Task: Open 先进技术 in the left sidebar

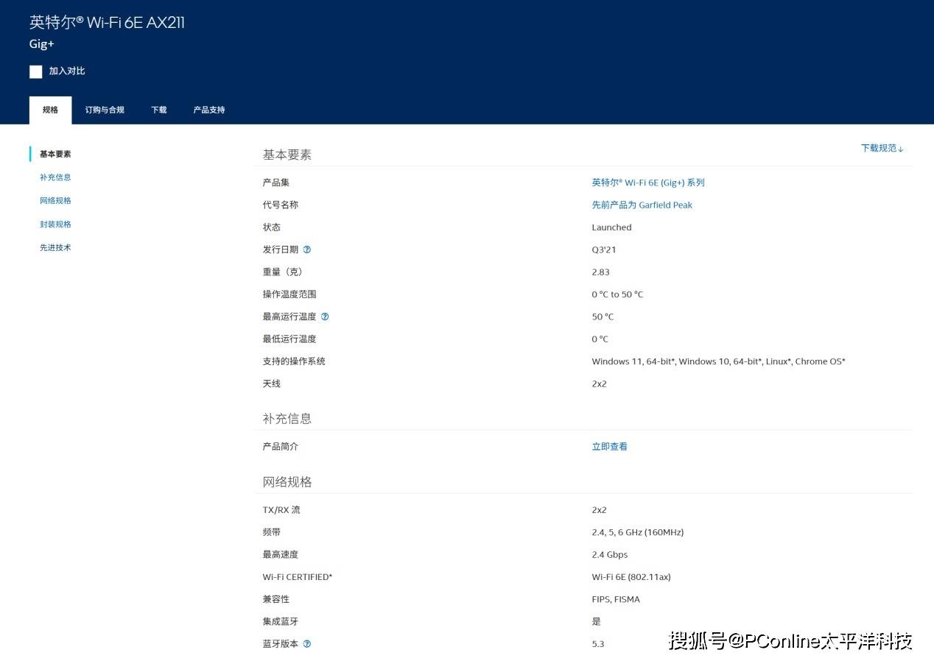Action: pos(55,248)
